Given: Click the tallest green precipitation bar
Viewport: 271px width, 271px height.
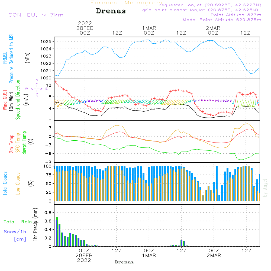Looking at the screenshot, I should (x=57, y=231).
